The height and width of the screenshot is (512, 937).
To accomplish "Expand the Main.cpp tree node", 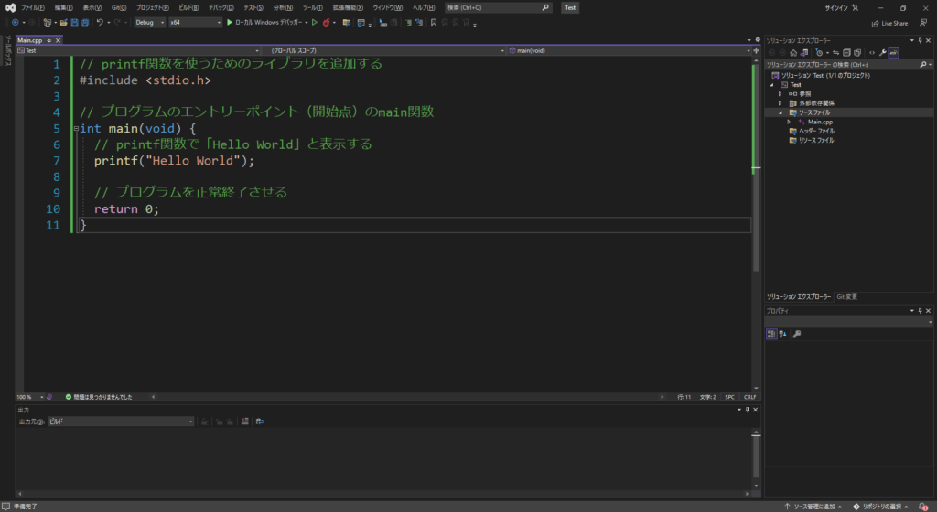I will pos(790,122).
